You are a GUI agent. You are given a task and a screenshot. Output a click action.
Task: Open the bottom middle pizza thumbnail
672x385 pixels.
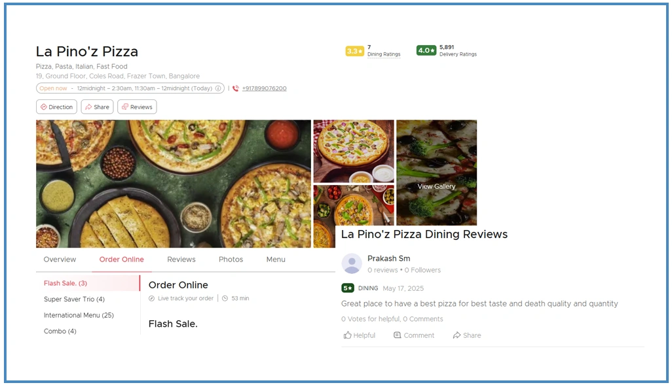[354, 205]
